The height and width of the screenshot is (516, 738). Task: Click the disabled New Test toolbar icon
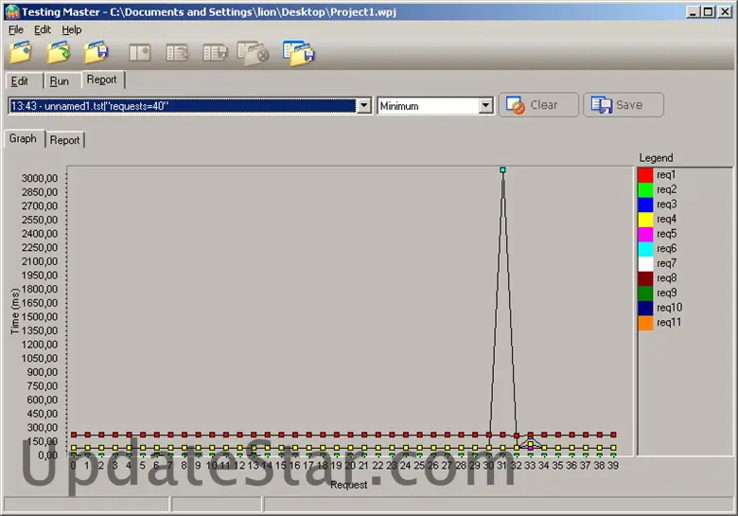click(140, 53)
